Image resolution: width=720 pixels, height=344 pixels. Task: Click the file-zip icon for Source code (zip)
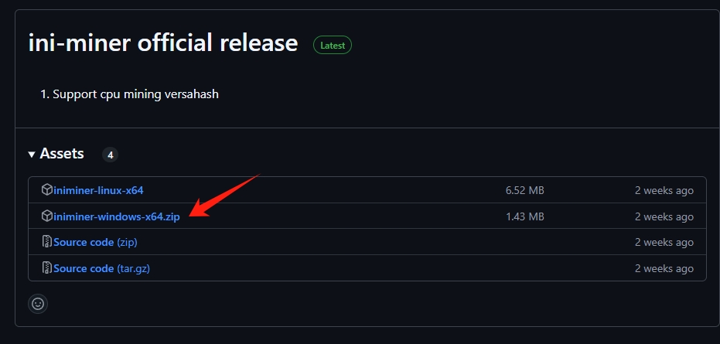(47, 242)
